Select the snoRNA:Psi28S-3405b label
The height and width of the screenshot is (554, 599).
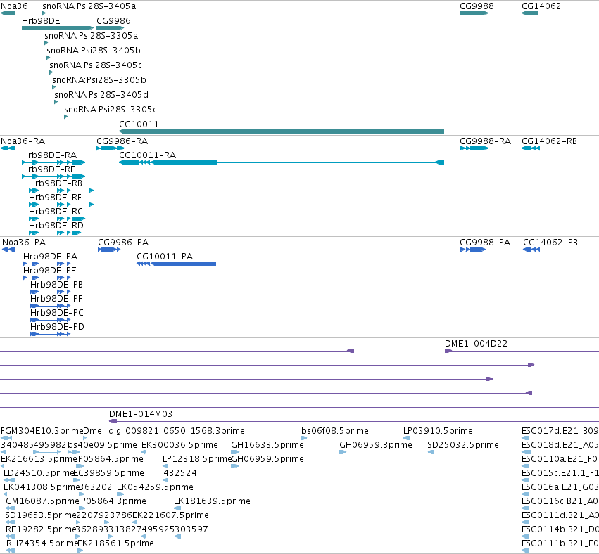click(x=94, y=51)
